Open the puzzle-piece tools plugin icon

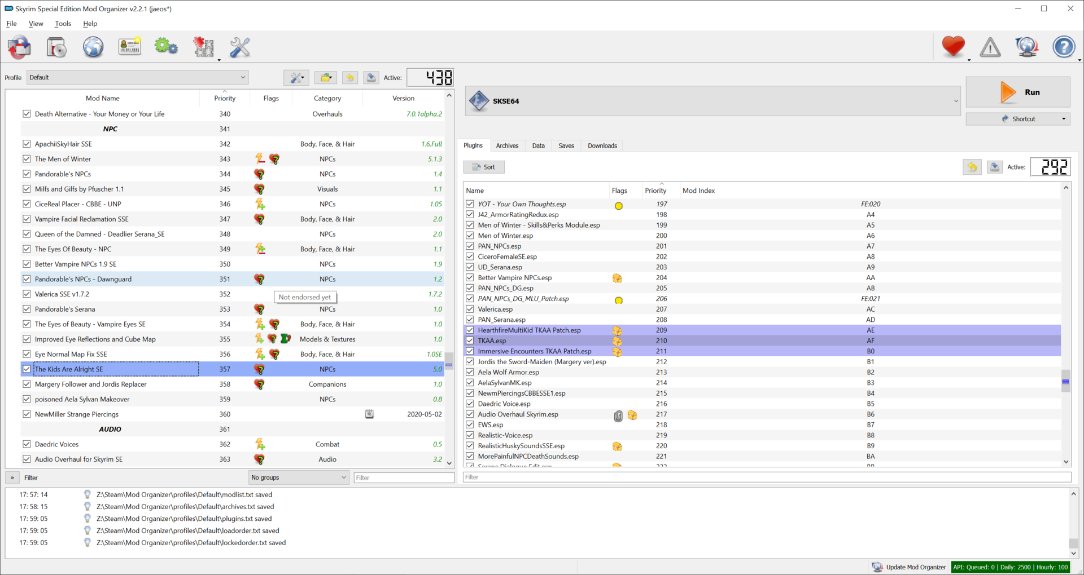click(203, 47)
